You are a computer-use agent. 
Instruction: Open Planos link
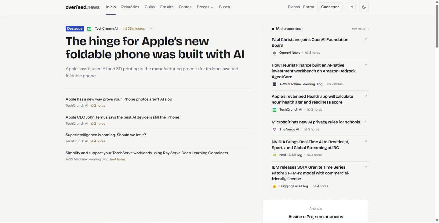(294, 7)
